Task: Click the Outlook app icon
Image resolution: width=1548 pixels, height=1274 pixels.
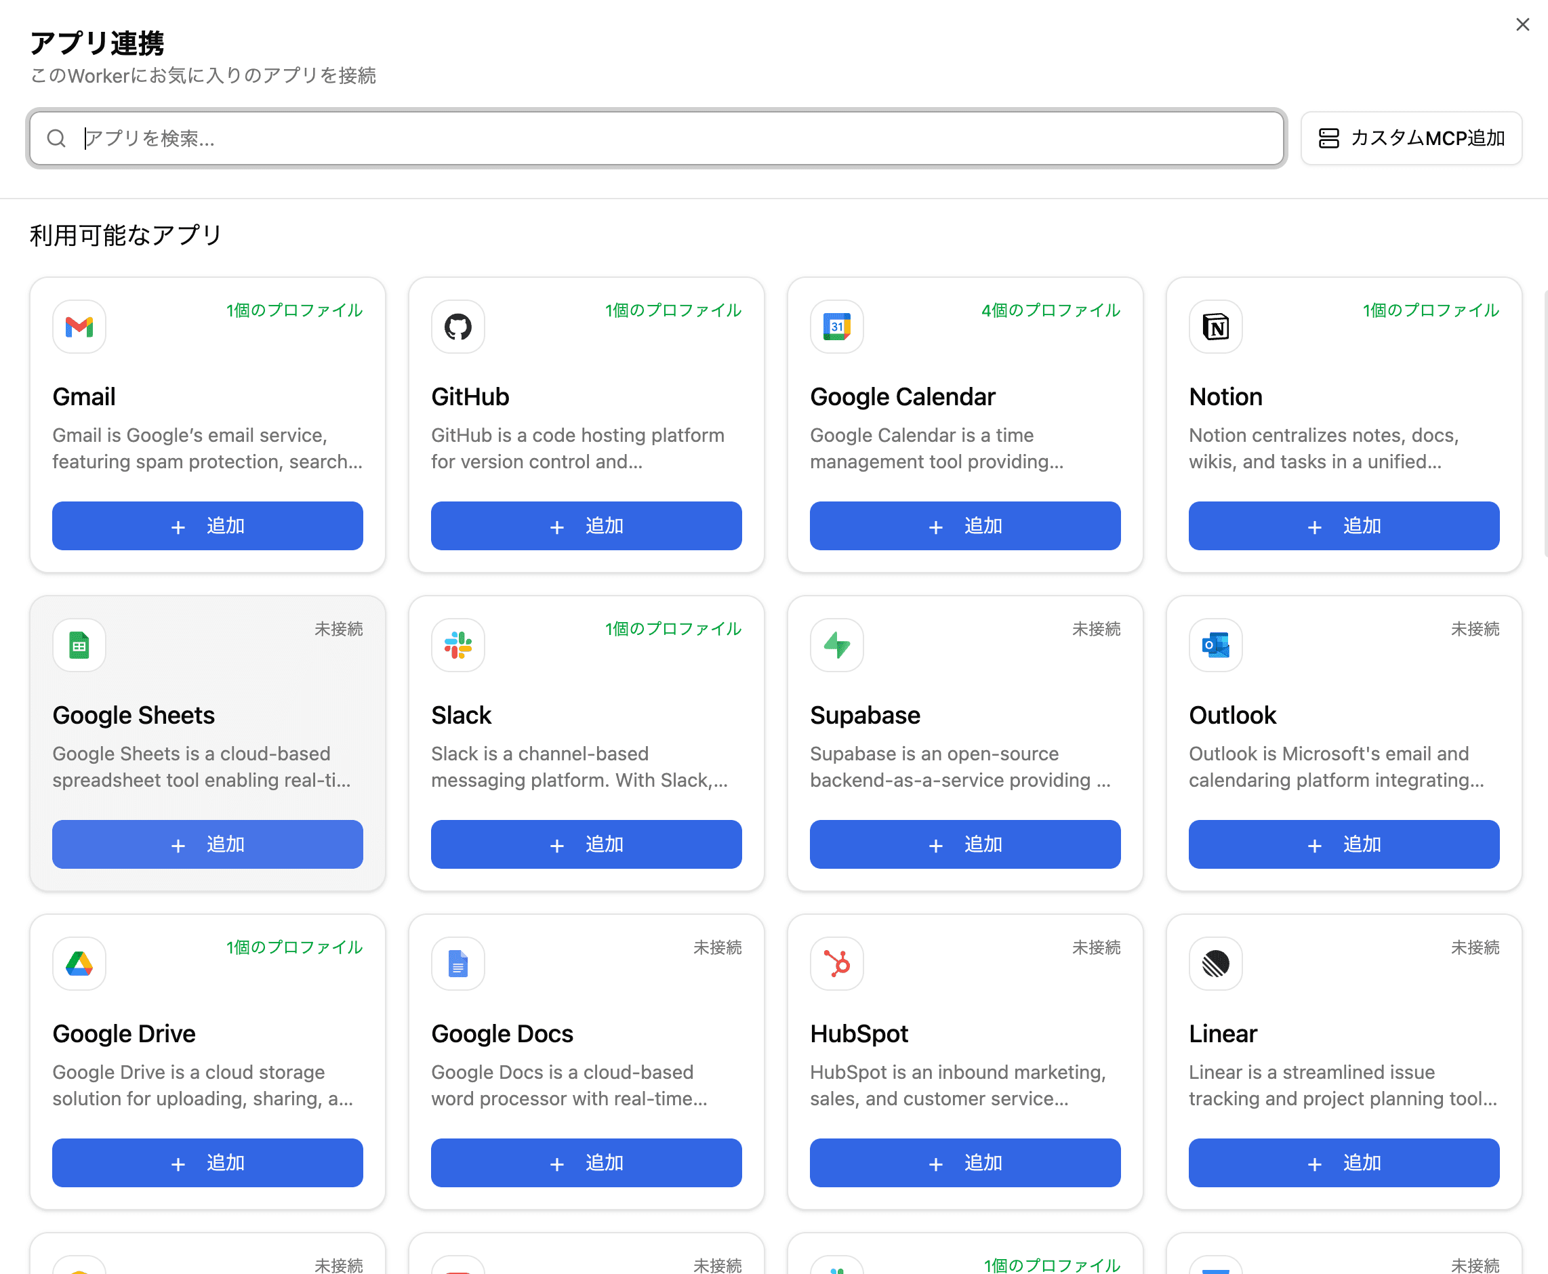Action: click(x=1215, y=646)
